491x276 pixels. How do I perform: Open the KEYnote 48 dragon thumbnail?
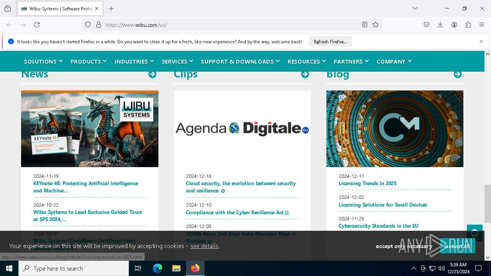click(x=90, y=129)
